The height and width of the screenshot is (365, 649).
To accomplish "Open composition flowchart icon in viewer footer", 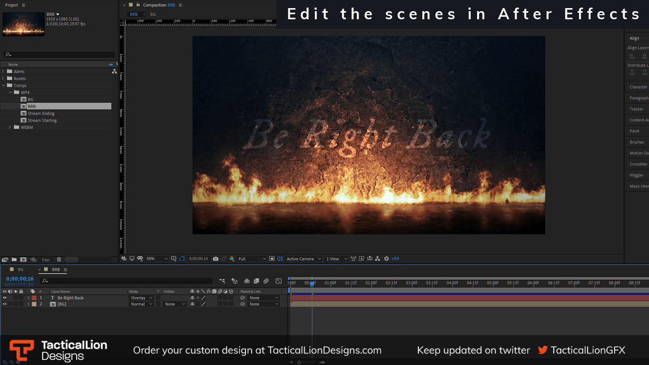I will tap(377, 259).
